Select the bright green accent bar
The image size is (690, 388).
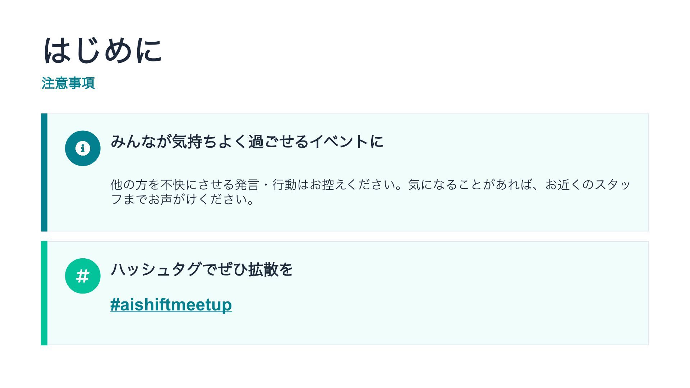click(44, 293)
